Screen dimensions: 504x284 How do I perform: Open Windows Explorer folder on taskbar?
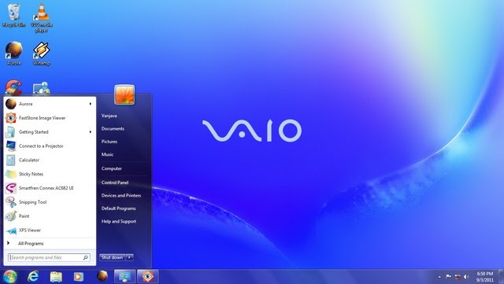tap(56, 277)
